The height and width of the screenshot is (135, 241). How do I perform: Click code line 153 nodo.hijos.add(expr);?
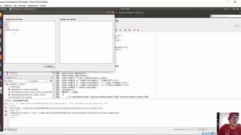pyautogui.click(x=74, y=73)
